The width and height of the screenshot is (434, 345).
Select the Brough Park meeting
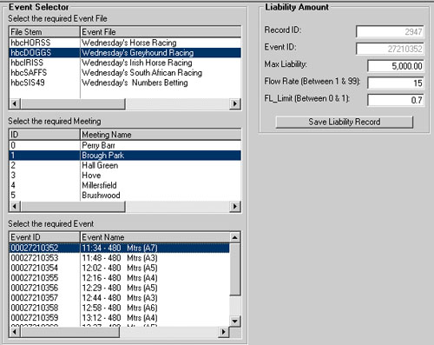125,156
